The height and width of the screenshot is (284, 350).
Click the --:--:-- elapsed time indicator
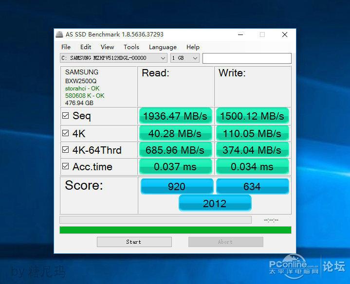[x=271, y=220]
